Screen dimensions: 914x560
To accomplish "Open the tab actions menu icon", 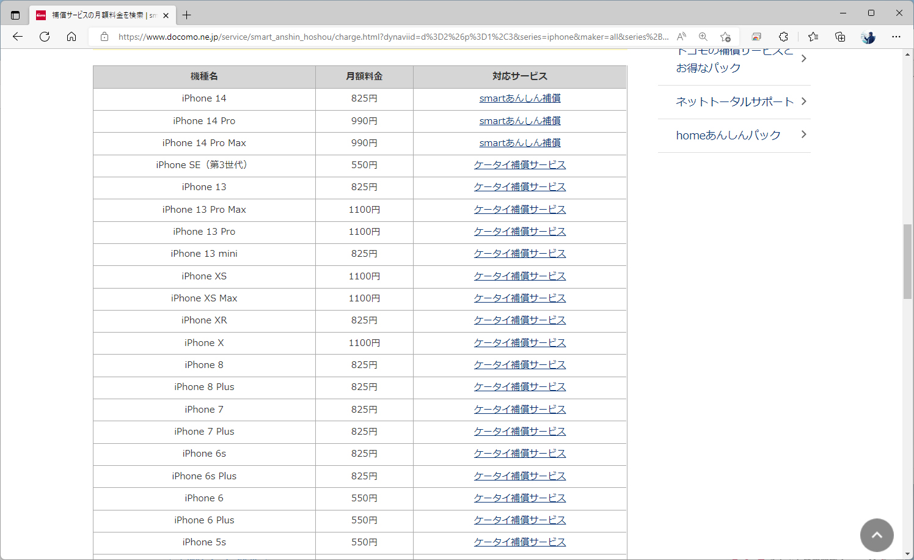I will 15,15.
